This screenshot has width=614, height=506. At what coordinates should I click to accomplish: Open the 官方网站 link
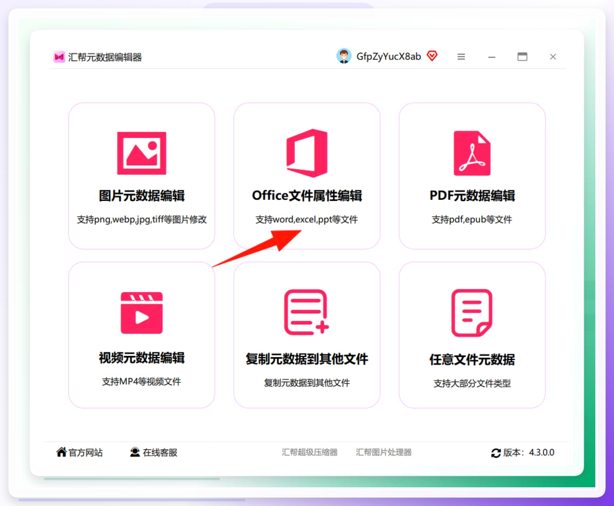click(85, 452)
